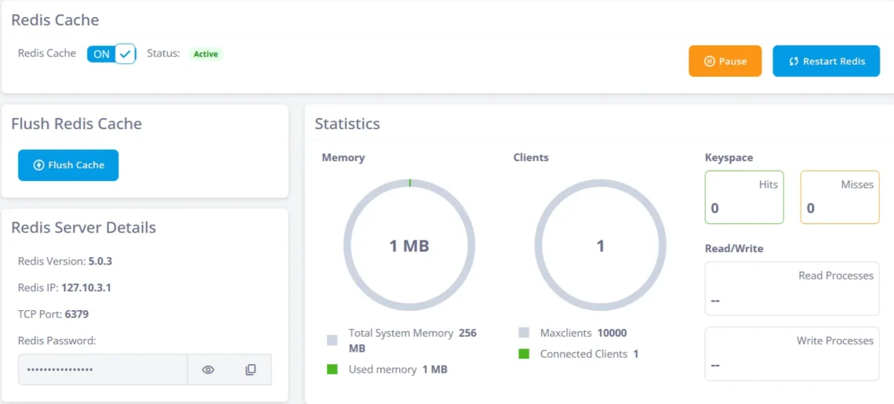Click the Pause button
894x404 pixels.
725,61
